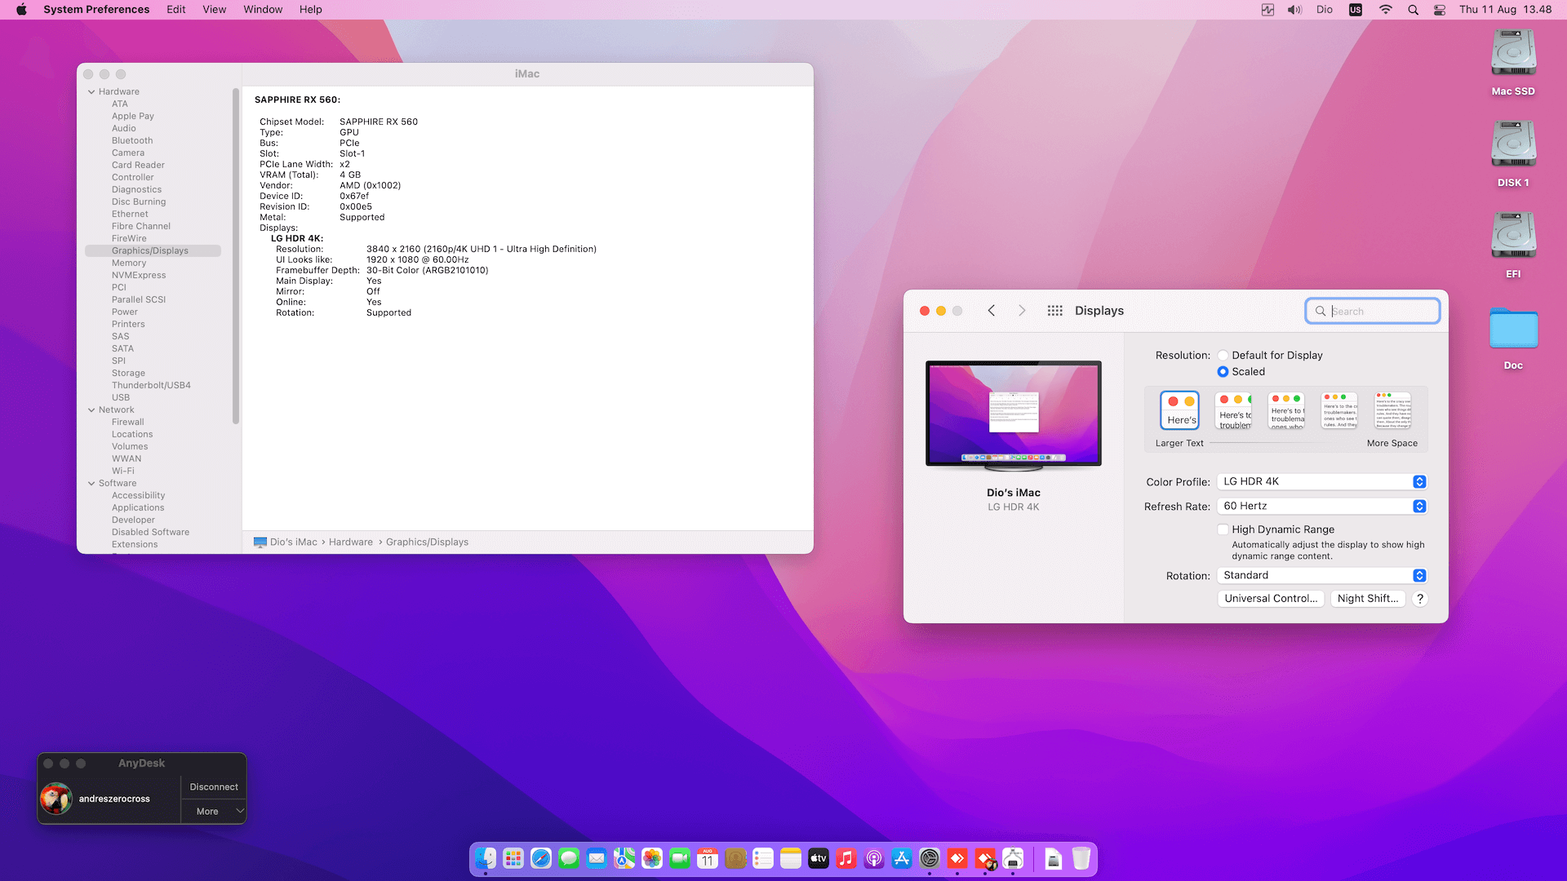Choose the More Space scaling thumbnail
The width and height of the screenshot is (1567, 881).
pos(1392,410)
